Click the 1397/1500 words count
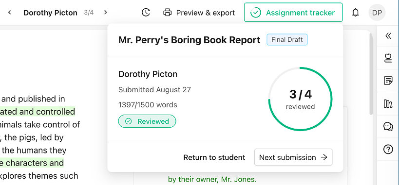 [x=148, y=105]
